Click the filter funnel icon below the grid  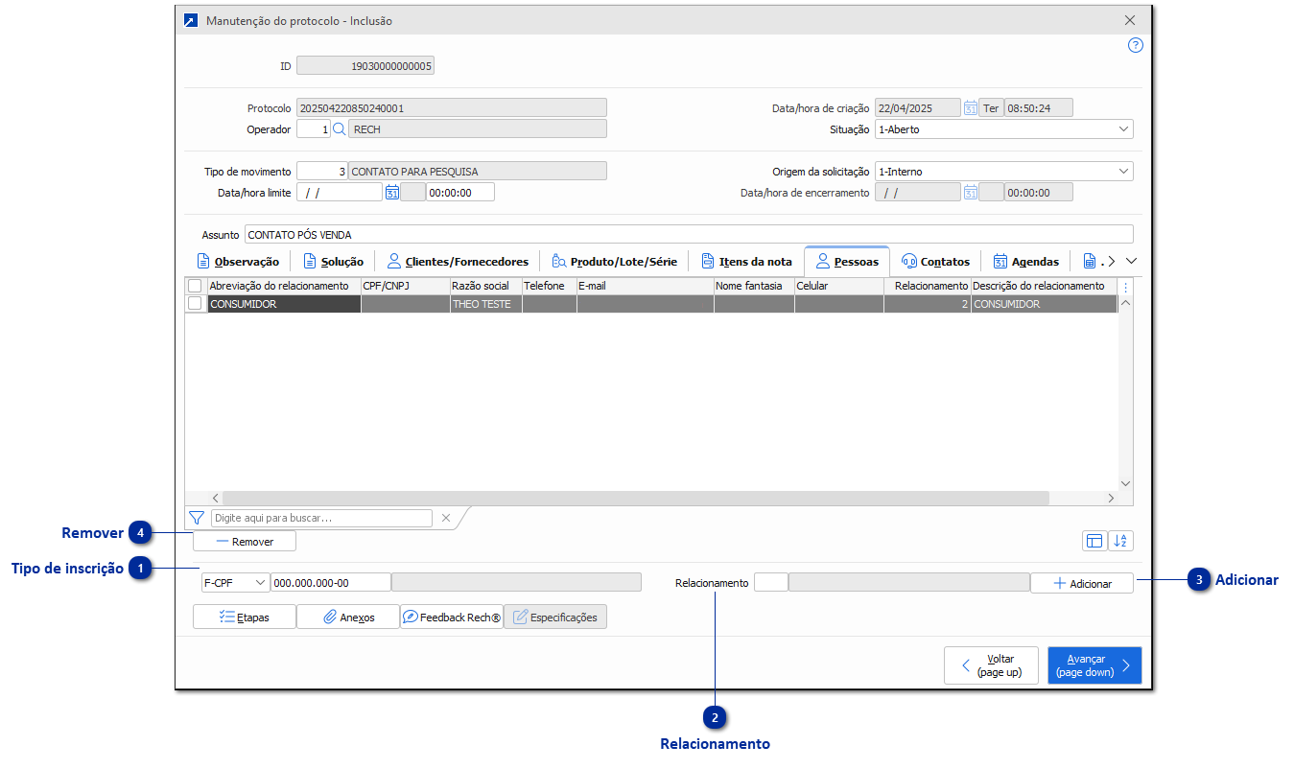197,518
